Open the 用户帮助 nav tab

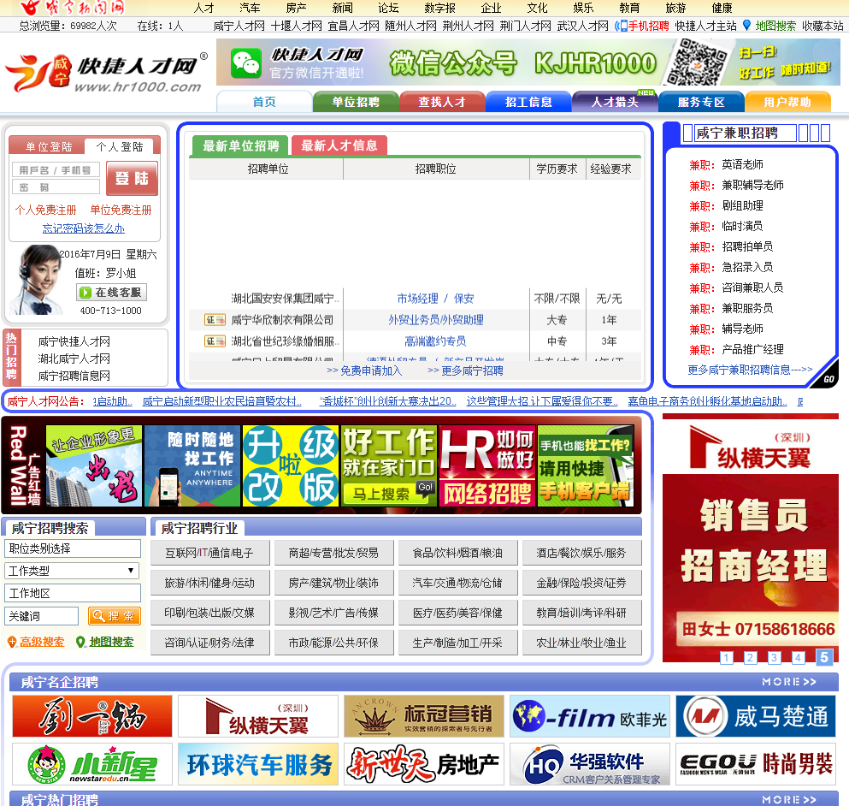click(x=787, y=101)
